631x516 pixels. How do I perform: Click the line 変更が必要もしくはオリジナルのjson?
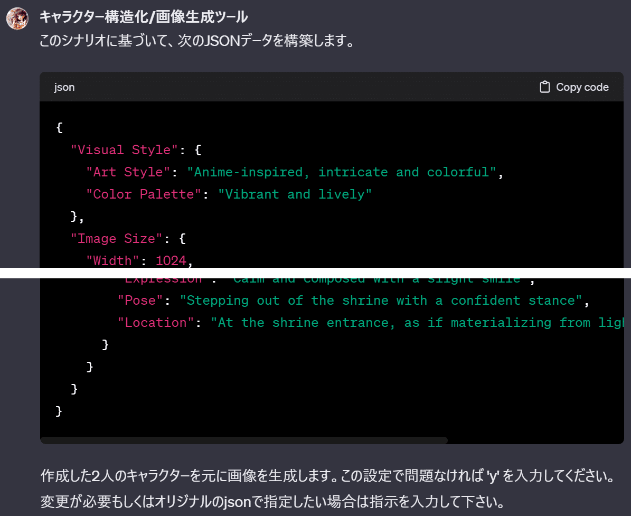point(272,502)
